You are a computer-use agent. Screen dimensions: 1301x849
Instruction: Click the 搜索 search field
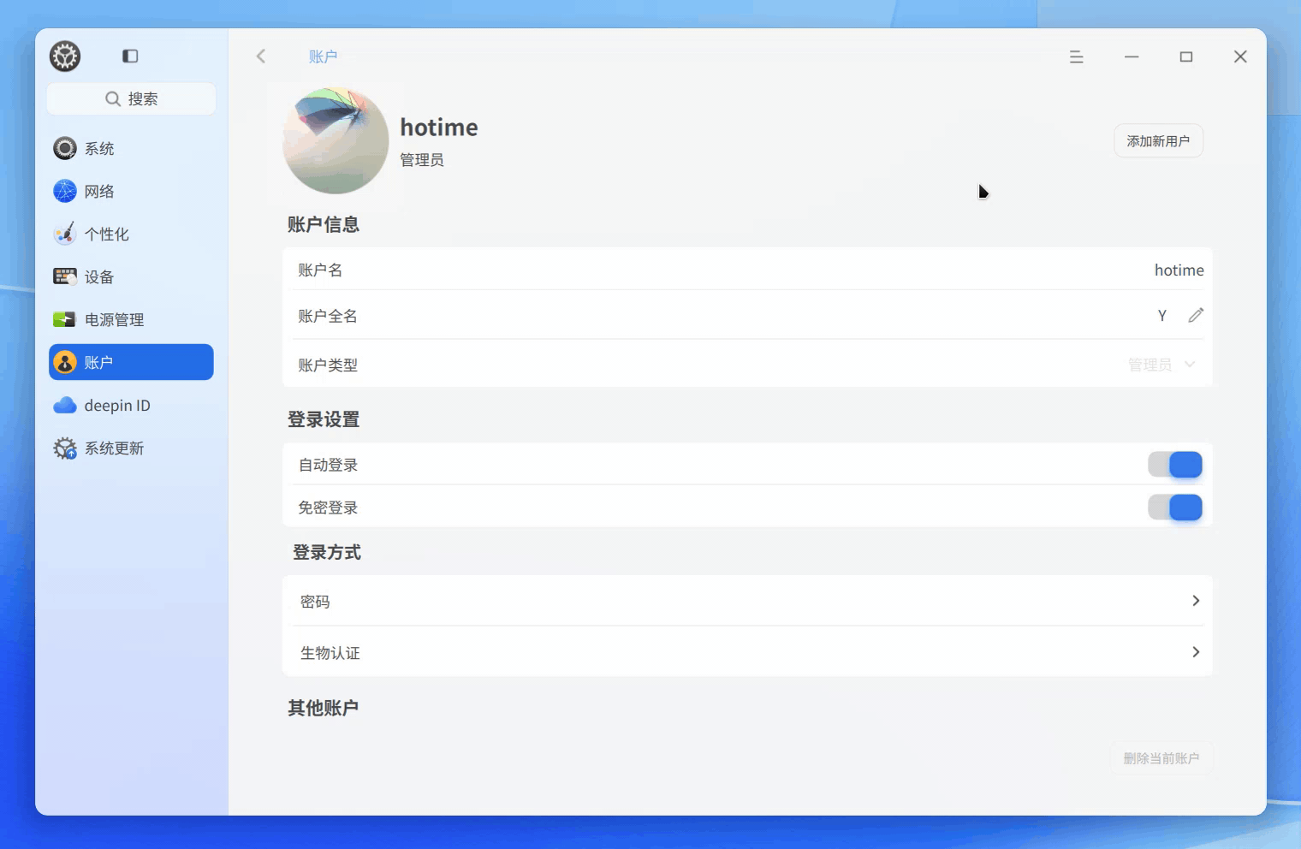tap(131, 99)
